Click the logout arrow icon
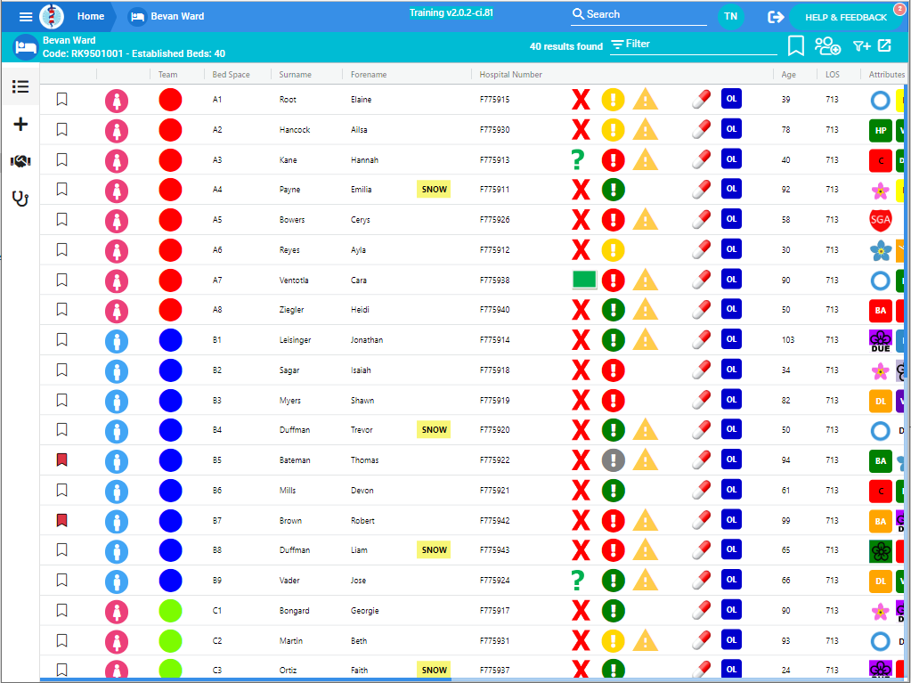The image size is (911, 683). pos(776,17)
